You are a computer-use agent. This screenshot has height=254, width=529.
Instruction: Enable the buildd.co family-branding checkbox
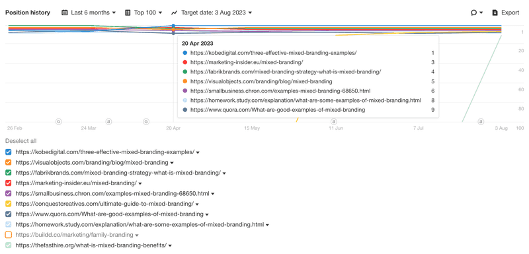9,235
